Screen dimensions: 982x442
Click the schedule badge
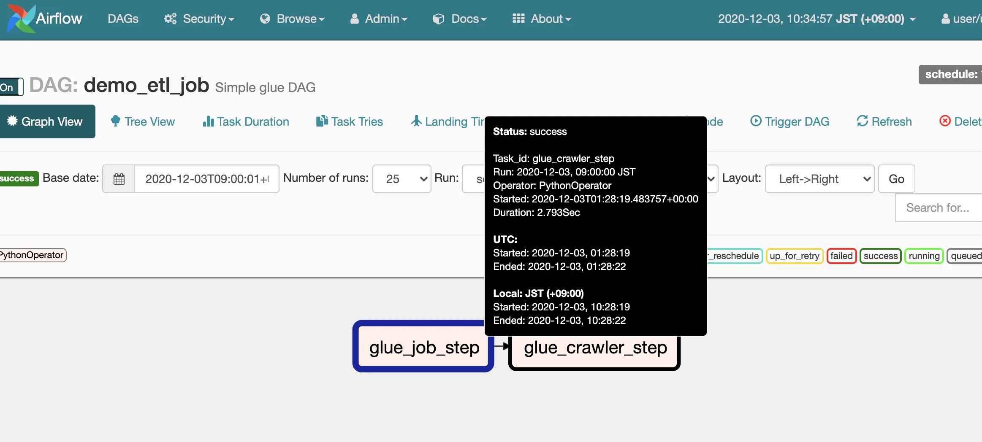click(x=950, y=75)
